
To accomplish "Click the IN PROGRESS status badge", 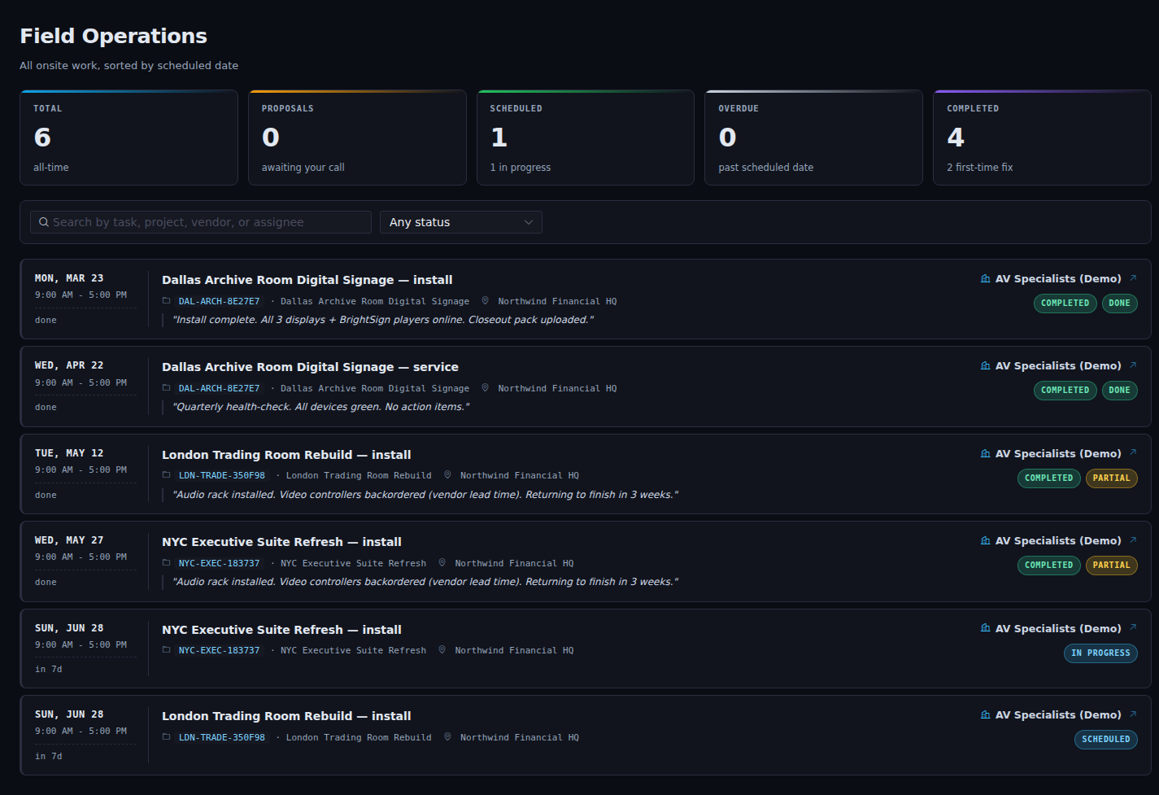I will tap(1100, 653).
